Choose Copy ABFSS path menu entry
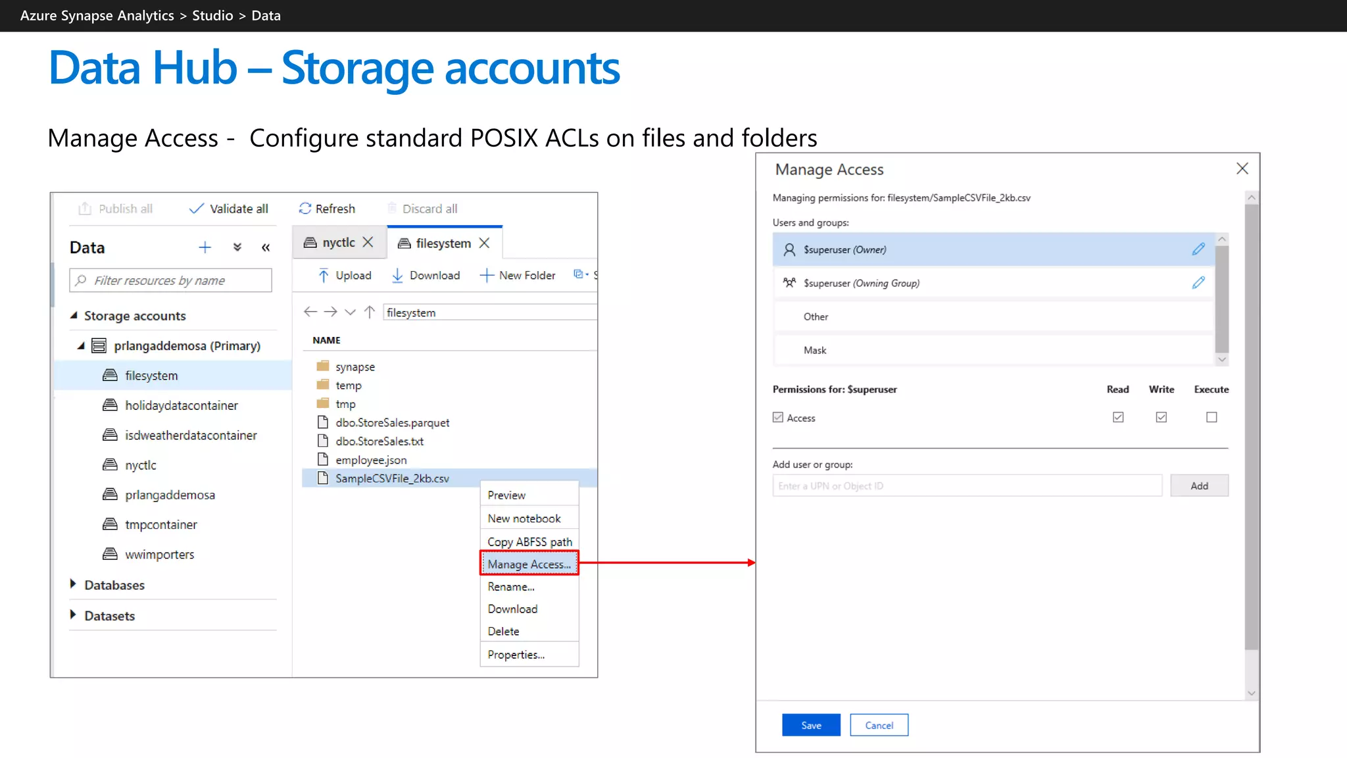Viewport: 1347px width, 758px height. click(529, 542)
